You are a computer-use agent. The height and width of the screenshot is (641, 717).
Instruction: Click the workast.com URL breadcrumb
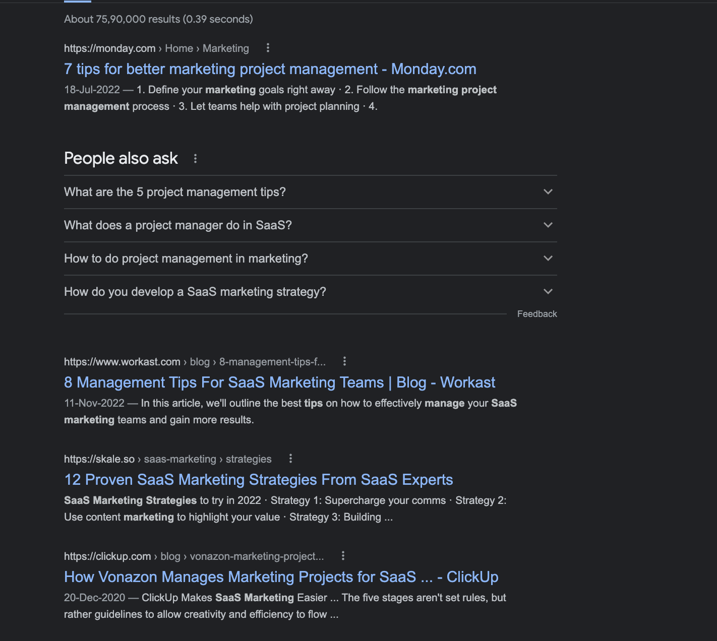[x=195, y=362]
